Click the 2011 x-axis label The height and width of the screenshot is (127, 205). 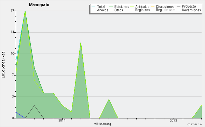click(62, 120)
